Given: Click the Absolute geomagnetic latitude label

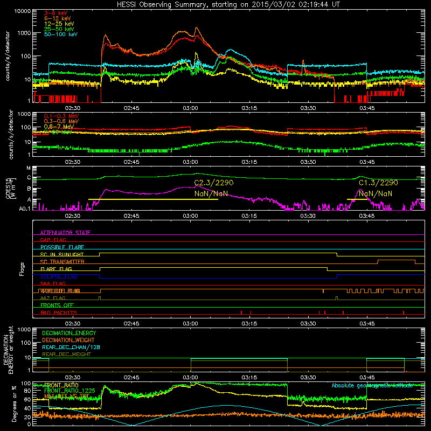Looking at the screenshot, I should (x=372, y=386).
